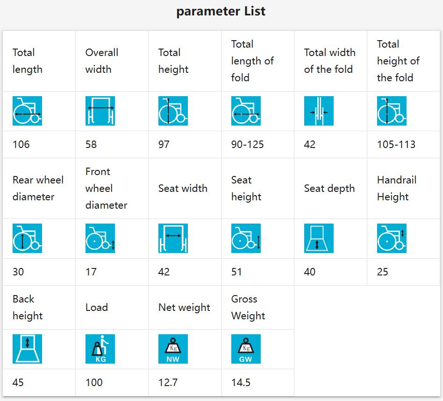The width and height of the screenshot is (443, 401).
Task: Click the Total height of the fold icon
Action: pos(392,111)
